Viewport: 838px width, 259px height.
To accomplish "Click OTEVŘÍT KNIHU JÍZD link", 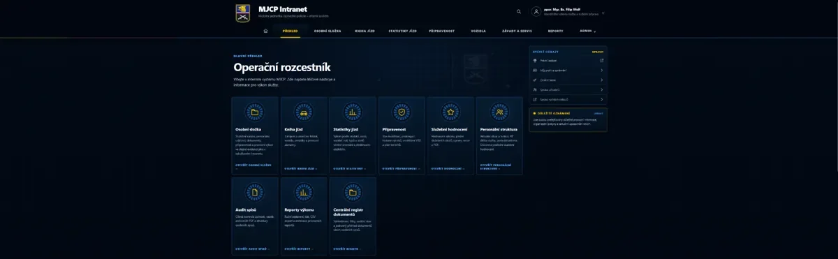I will (x=300, y=168).
